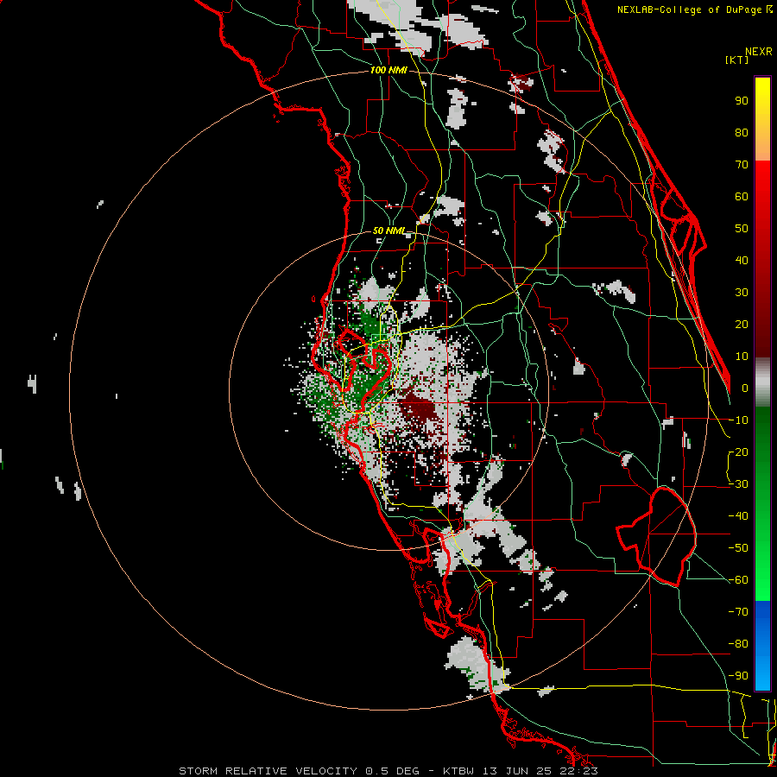Click the -60 scale value
Viewport: 777px width, 777px height.
click(738, 580)
